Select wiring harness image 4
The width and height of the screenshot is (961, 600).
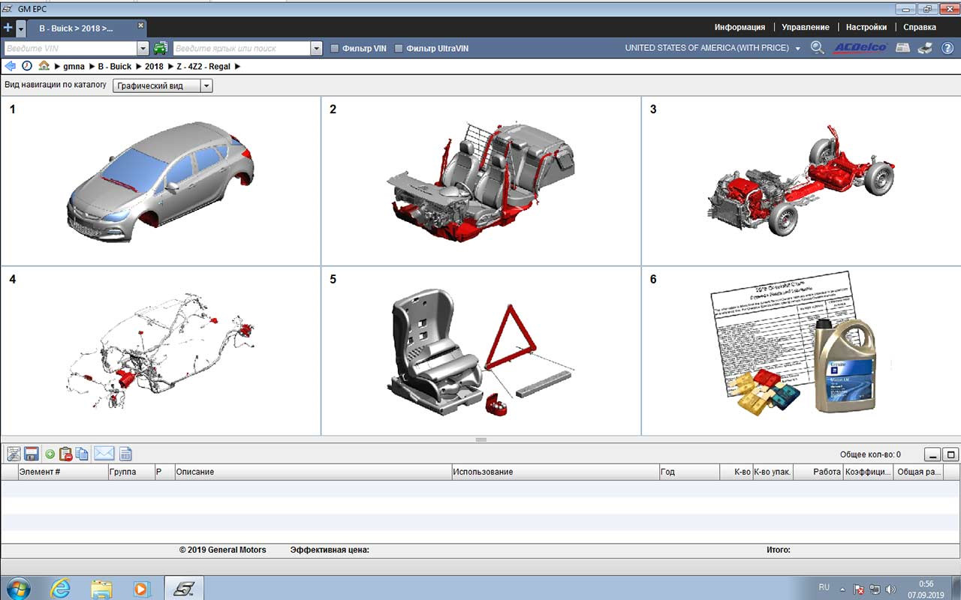click(x=161, y=351)
